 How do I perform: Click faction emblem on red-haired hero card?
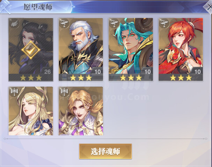point(164,23)
